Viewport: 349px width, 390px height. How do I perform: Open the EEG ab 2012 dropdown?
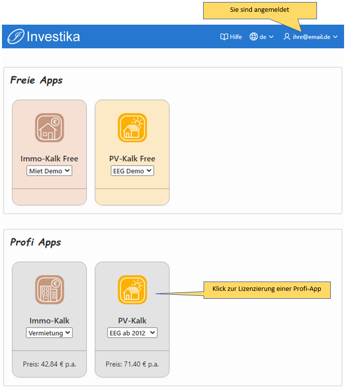point(132,333)
